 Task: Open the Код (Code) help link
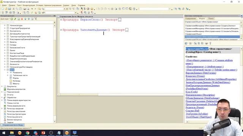[x=191, y=92]
